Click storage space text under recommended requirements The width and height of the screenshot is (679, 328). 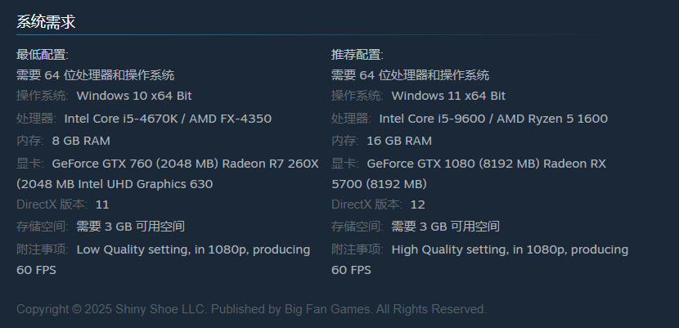(445, 227)
